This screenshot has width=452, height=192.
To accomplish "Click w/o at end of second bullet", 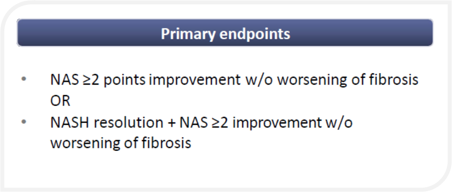I will point(339,123).
